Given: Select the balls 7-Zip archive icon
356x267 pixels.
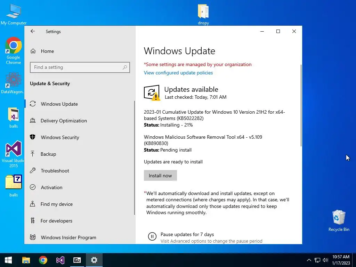Looking at the screenshot, I should pos(14,186).
